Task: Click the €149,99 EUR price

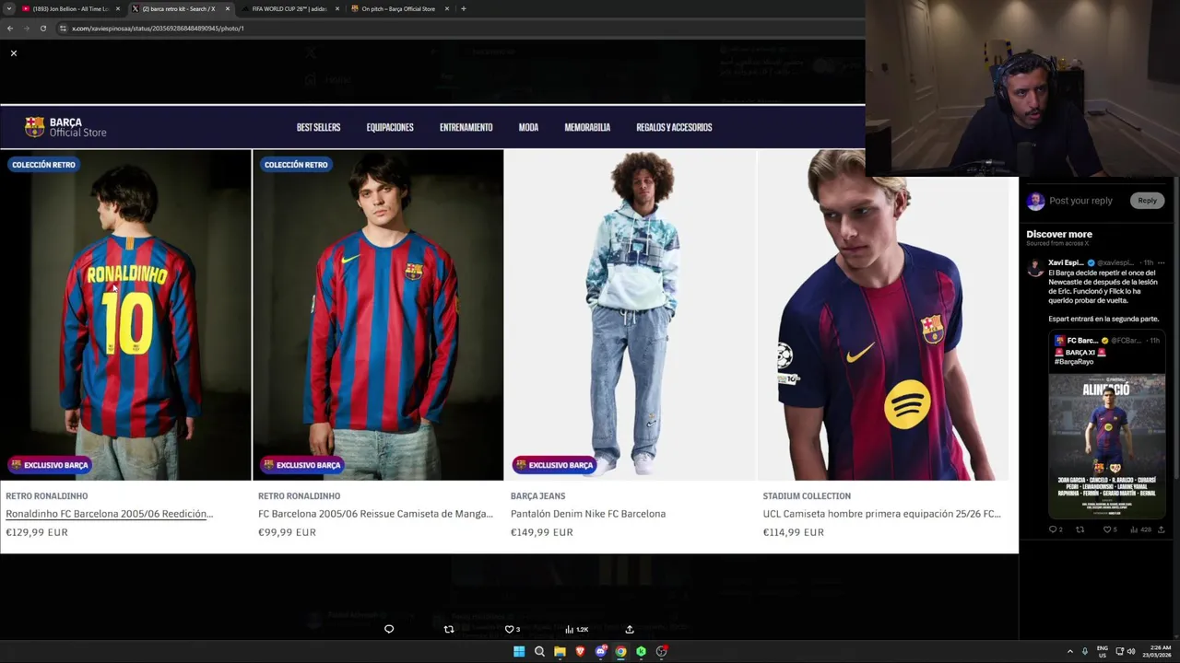Action: (x=542, y=532)
